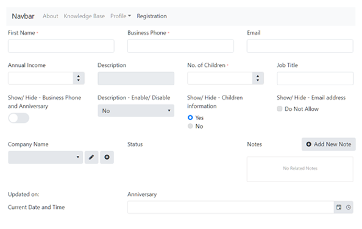The image size is (362, 229).
Task: Click the pencil edit icon beside Company Name
Action: (91, 157)
